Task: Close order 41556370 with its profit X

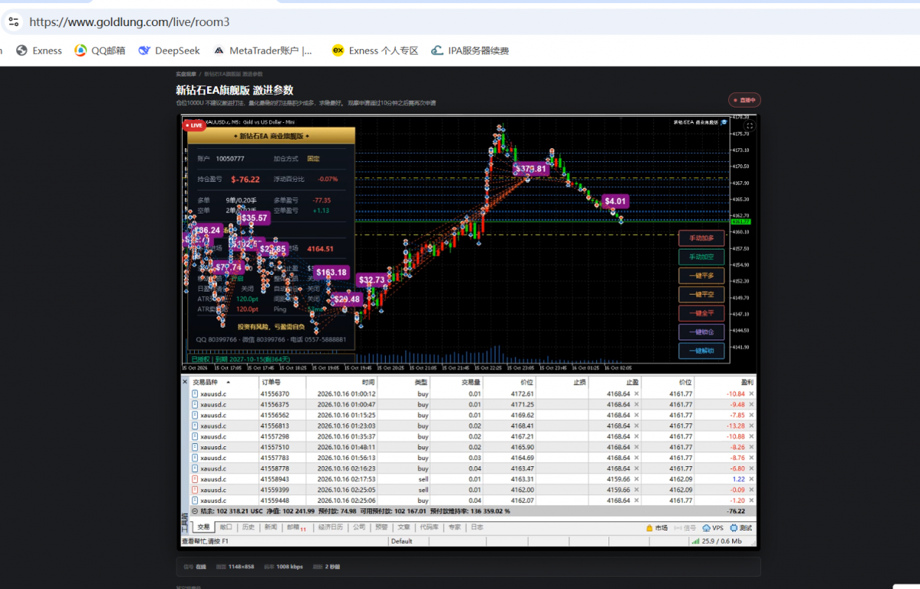Action: click(752, 394)
